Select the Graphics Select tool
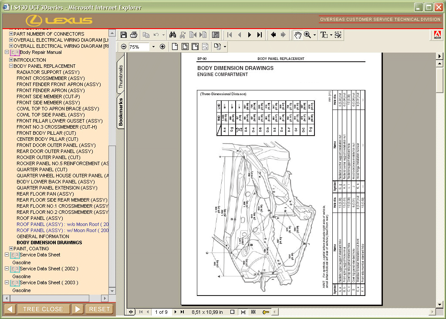Image resolution: width=446 pixels, height=319 pixels. tap(338, 35)
